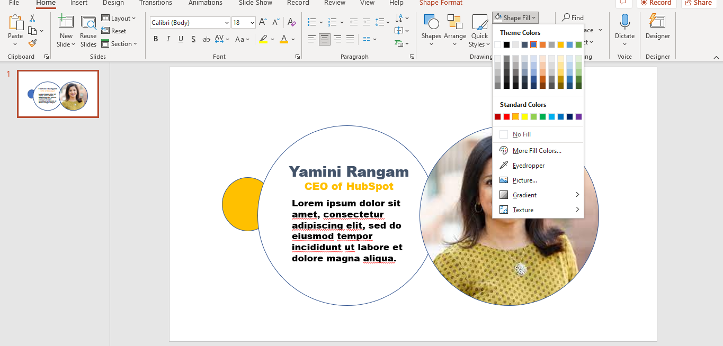Toggle center paragraph alignment
The height and width of the screenshot is (346, 723).
tap(324, 39)
